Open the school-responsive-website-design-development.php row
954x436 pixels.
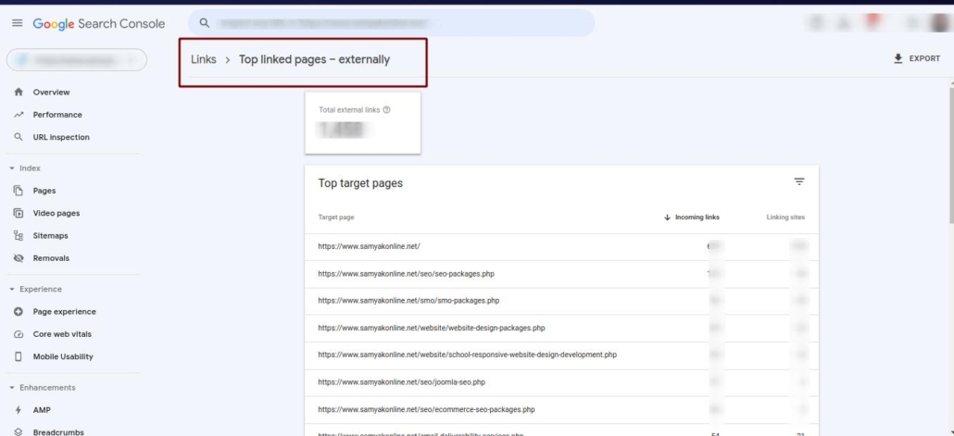coord(561,355)
